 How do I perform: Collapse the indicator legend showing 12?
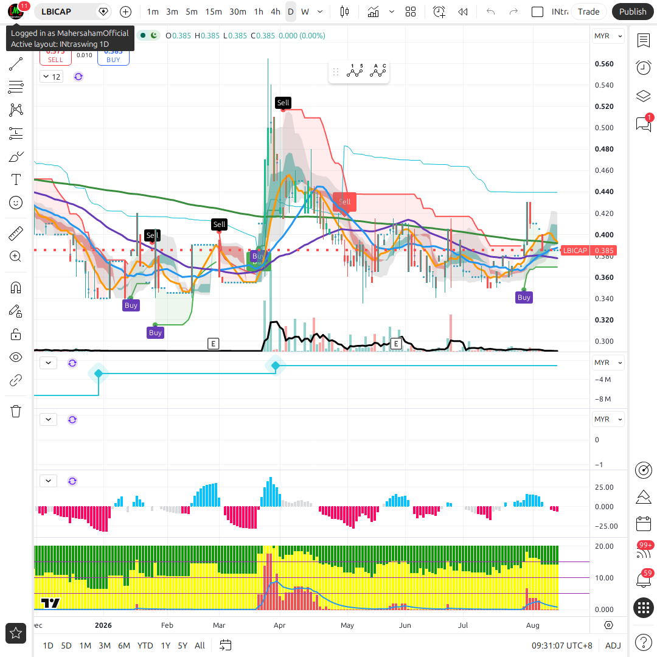pos(52,77)
